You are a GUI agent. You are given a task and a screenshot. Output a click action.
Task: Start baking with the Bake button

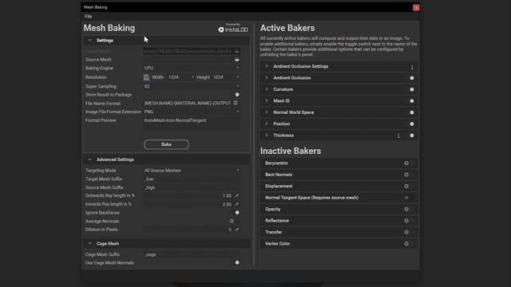click(x=166, y=144)
